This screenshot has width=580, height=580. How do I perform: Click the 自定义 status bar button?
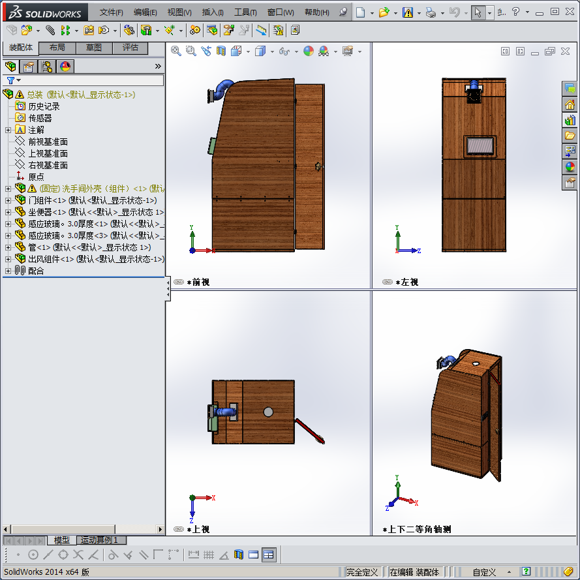[485, 572]
